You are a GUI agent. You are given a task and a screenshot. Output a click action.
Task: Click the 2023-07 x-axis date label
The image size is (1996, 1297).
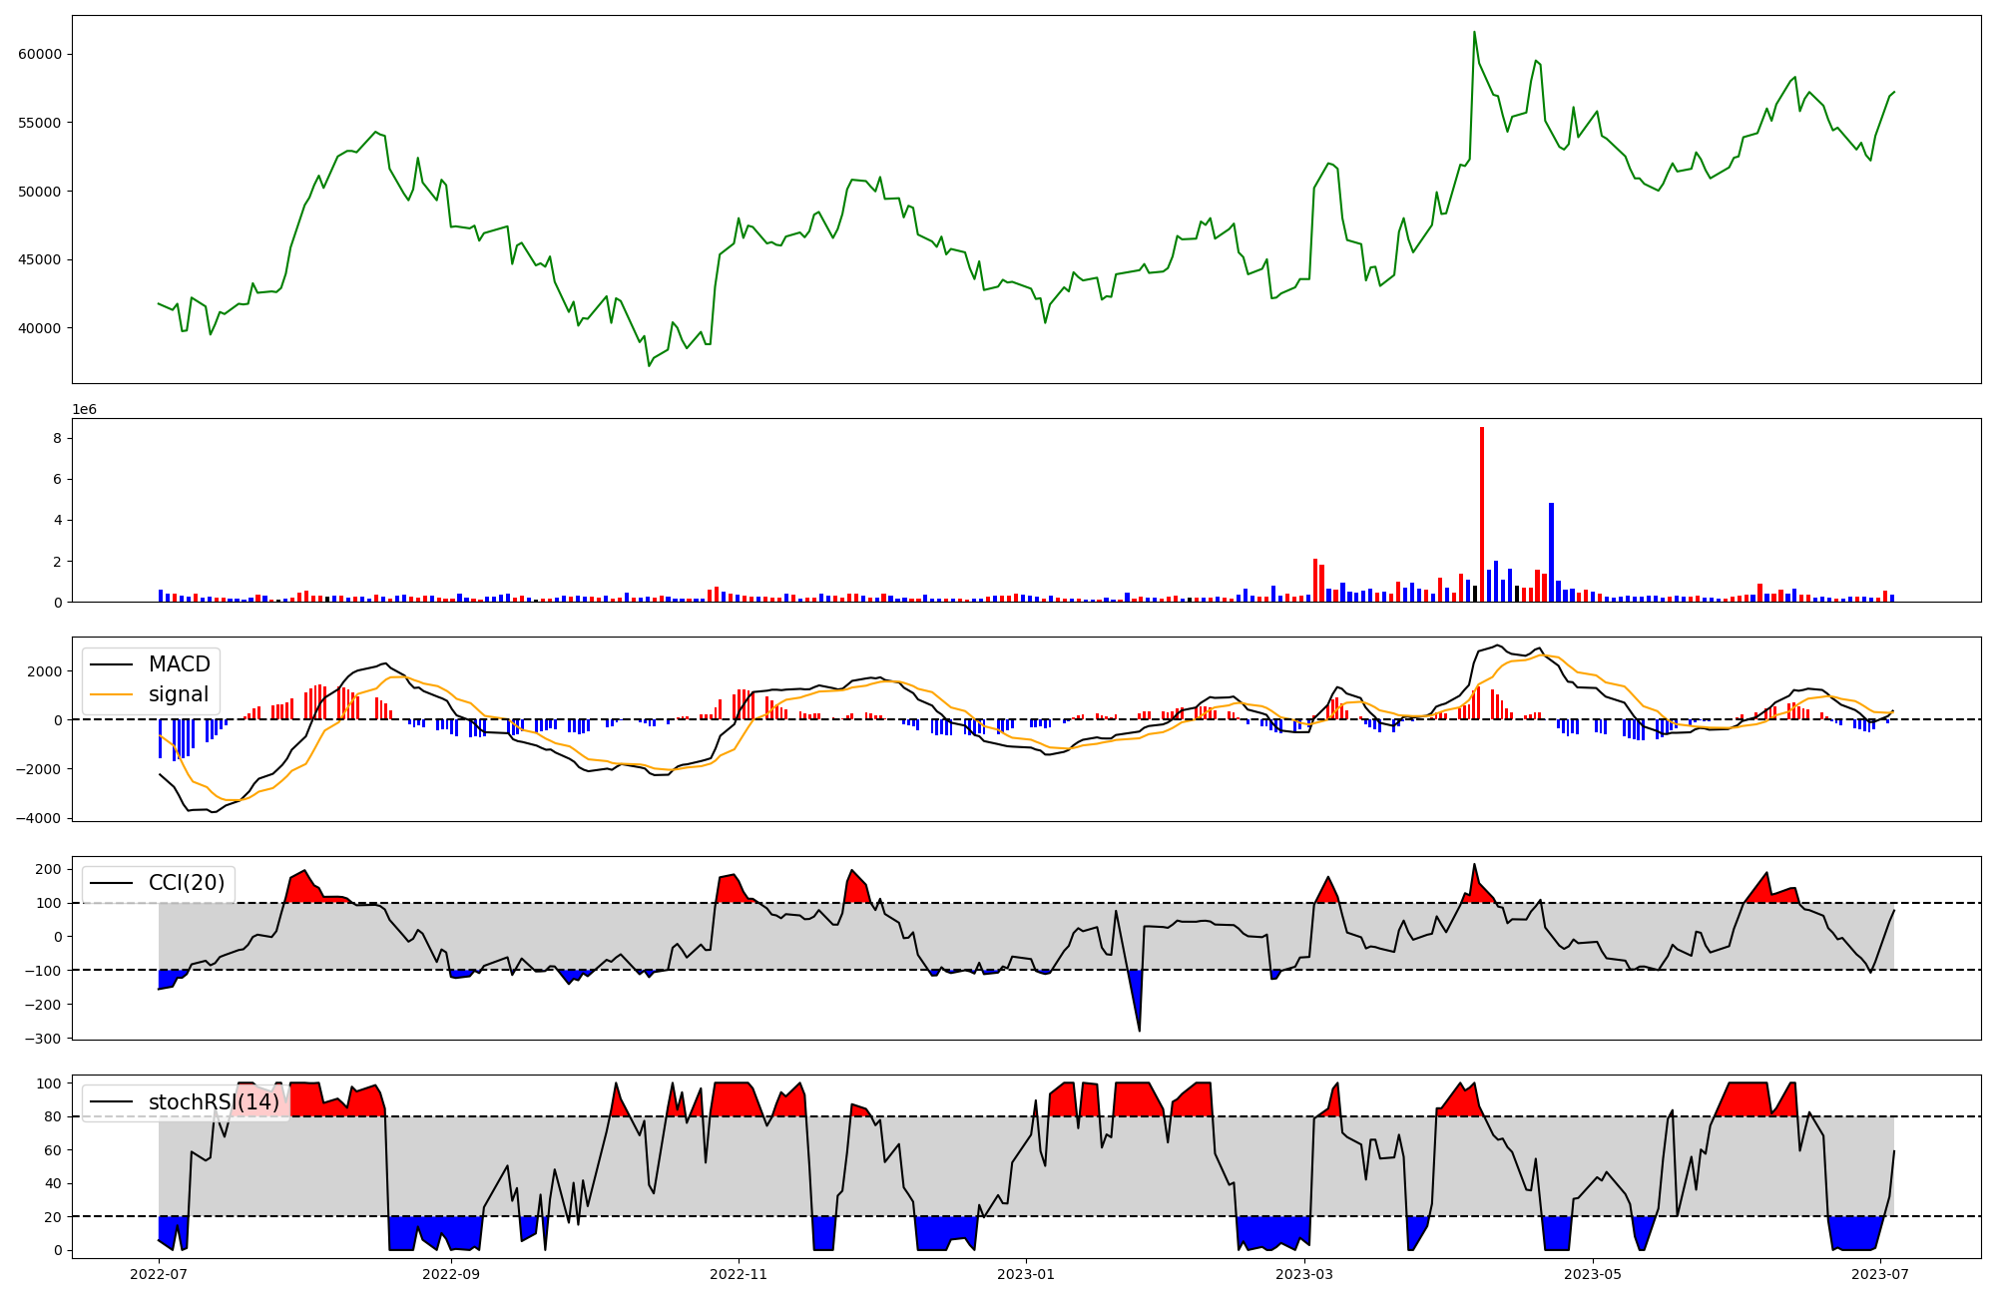1880,1274
